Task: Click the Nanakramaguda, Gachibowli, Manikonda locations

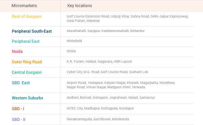Action: [98, 119]
